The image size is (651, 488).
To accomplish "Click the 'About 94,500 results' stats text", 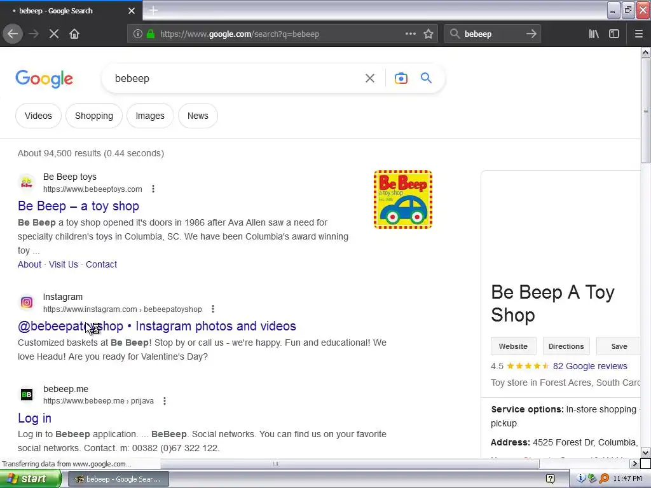I will click(x=91, y=153).
